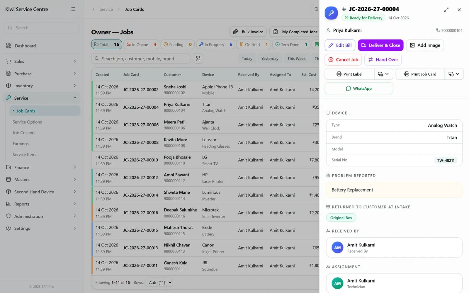Click the Hand Over button
Image resolution: width=469 pixels, height=293 pixels.
383,59
